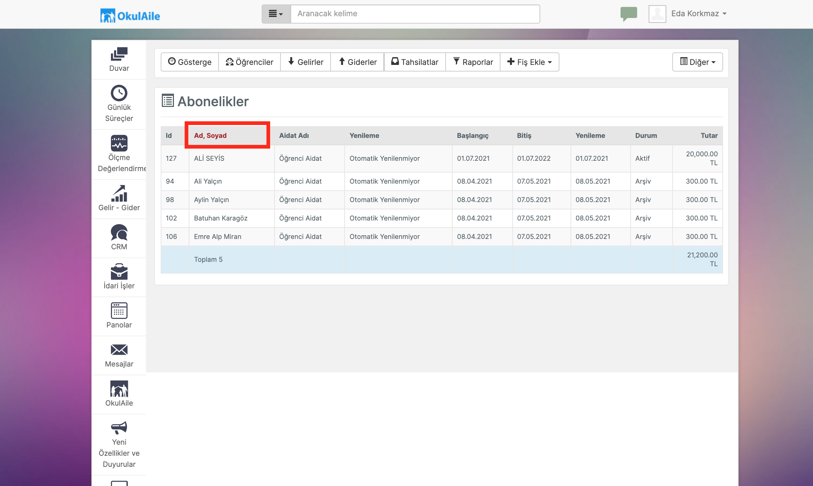Open the search filter menu dropdown
Viewport: 813px width, 486px height.
tap(276, 14)
